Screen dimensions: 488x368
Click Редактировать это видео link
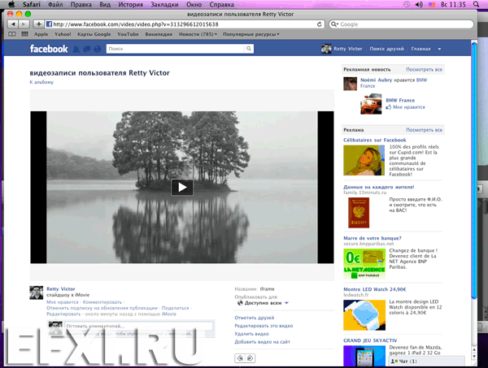click(264, 326)
